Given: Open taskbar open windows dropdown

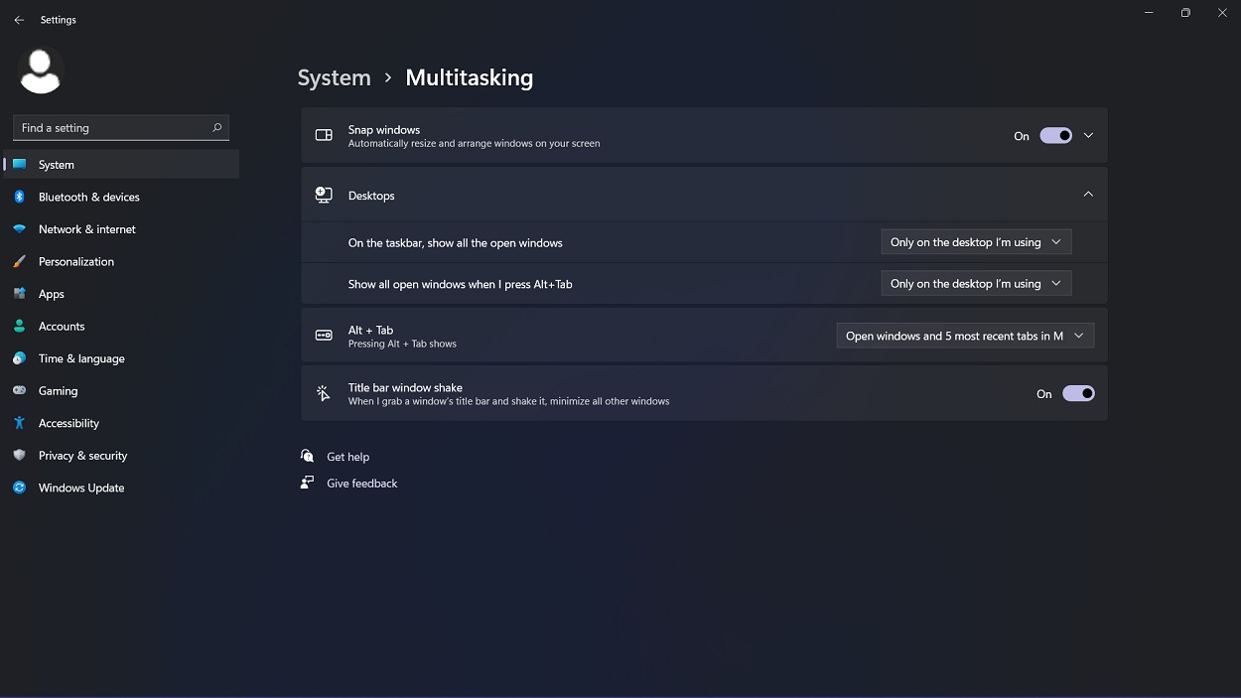Looking at the screenshot, I should (976, 242).
